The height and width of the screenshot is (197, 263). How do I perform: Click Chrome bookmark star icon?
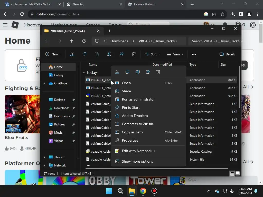(222, 14)
